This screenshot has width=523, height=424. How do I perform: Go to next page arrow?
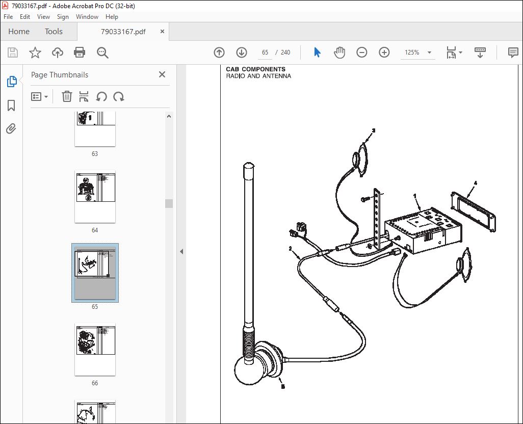point(242,52)
